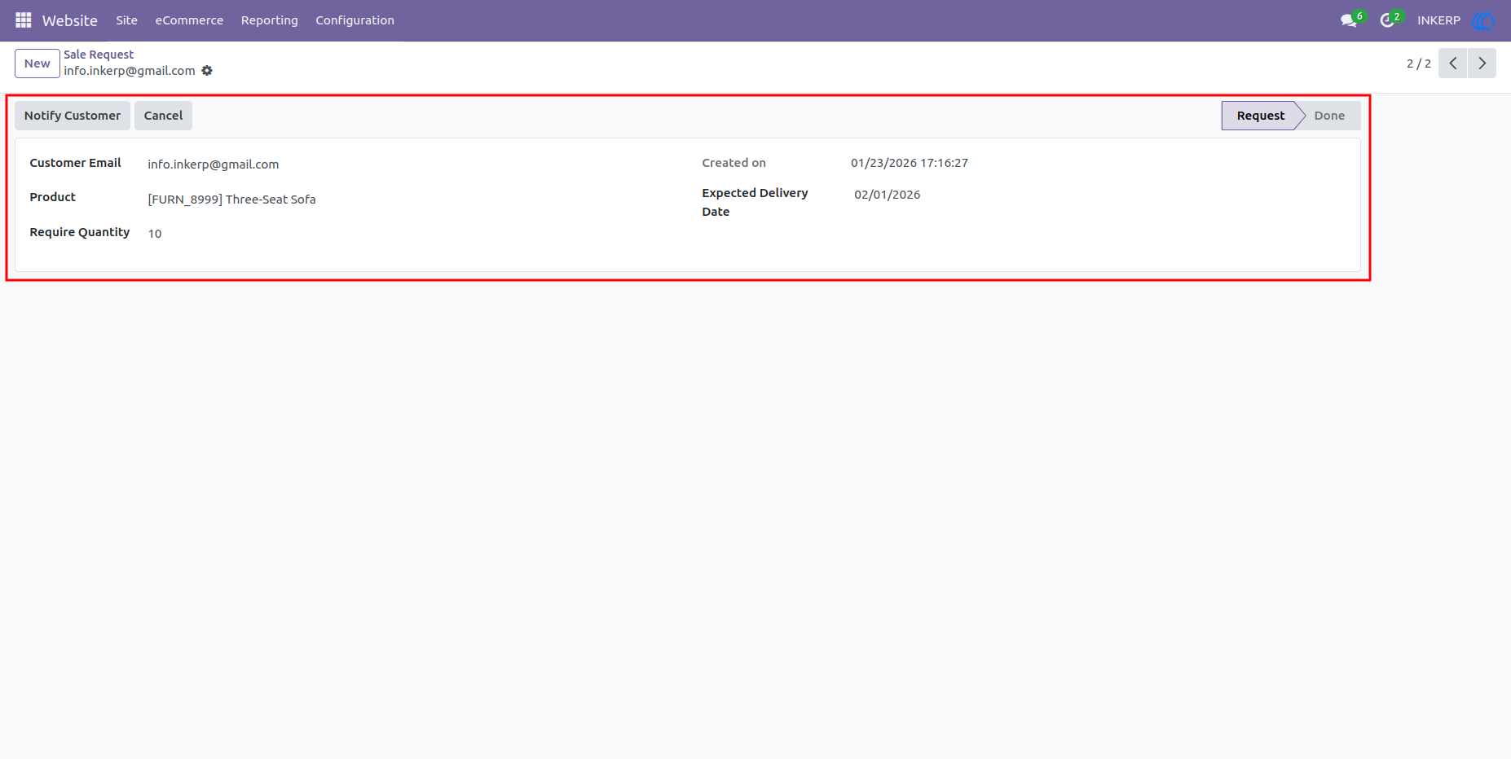Image resolution: width=1511 pixels, height=759 pixels.
Task: Click the INKERP user avatar icon
Action: click(x=1482, y=20)
